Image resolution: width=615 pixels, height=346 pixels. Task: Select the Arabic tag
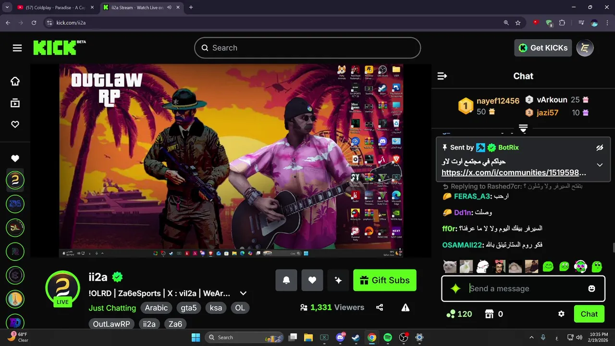(x=157, y=308)
